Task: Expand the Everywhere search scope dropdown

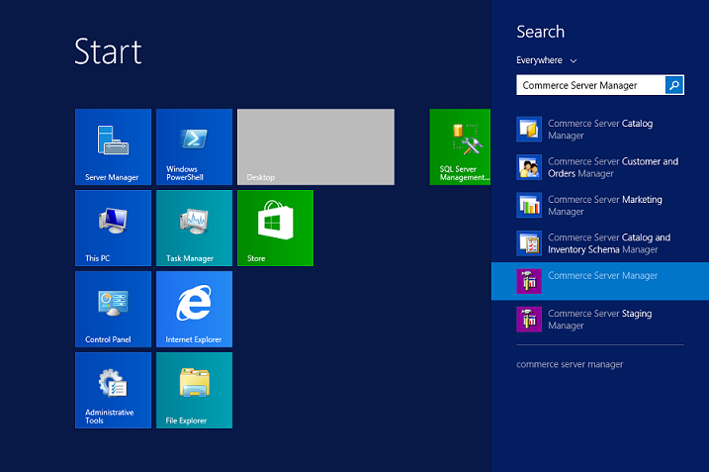Action: pyautogui.click(x=547, y=60)
